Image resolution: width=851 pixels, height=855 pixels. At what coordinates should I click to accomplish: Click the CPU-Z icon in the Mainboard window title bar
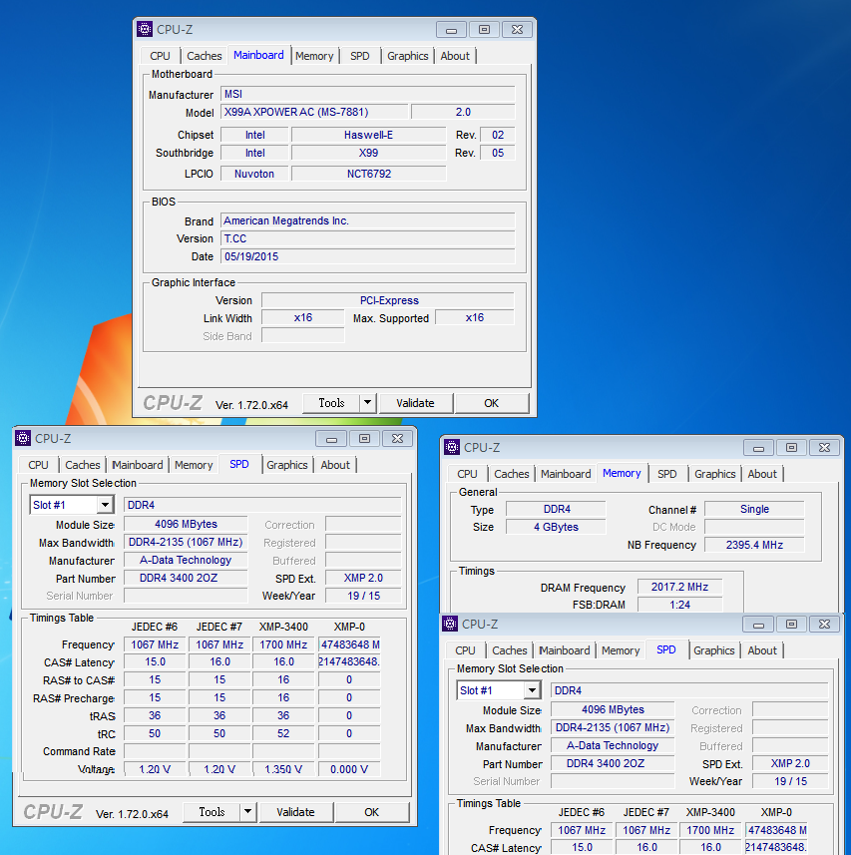pos(146,29)
